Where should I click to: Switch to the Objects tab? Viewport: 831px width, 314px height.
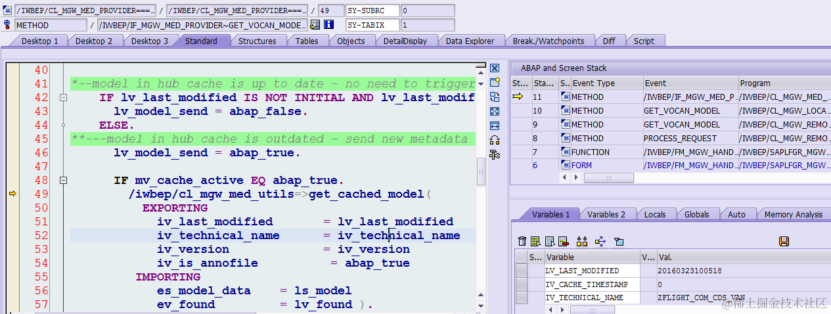(351, 41)
